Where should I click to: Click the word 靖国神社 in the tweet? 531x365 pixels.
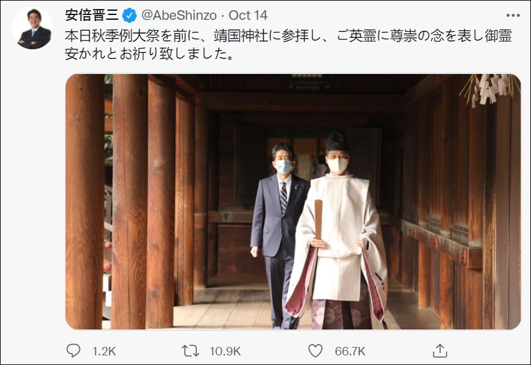click(241, 36)
